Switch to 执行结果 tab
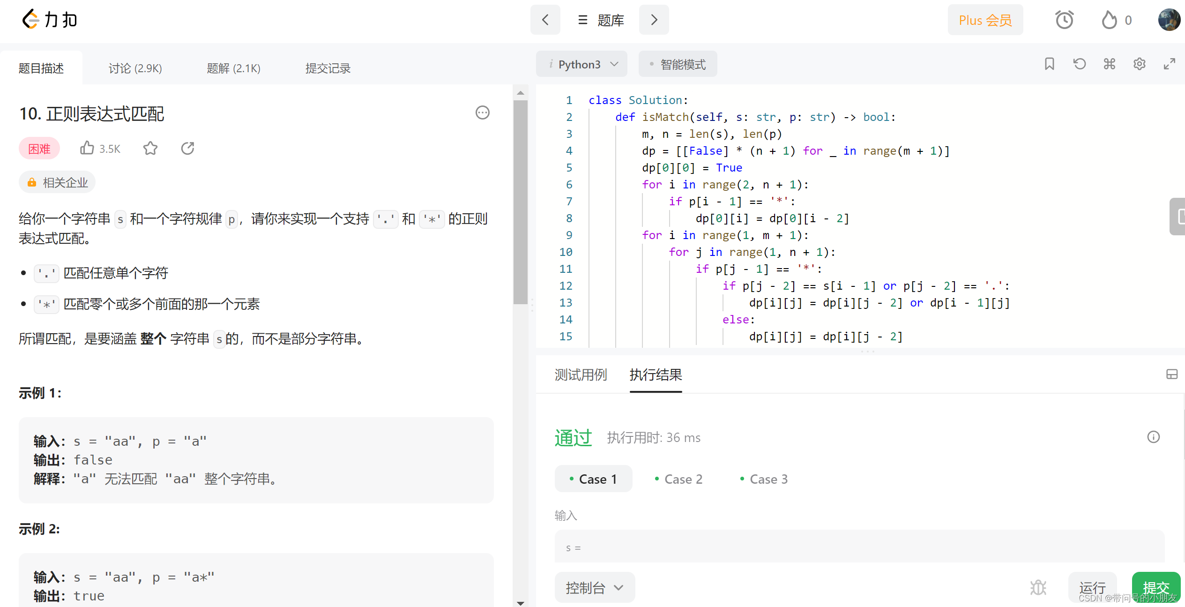Image resolution: width=1185 pixels, height=607 pixels. (656, 375)
